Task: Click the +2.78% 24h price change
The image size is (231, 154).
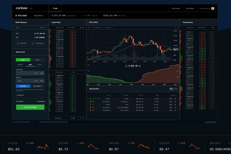Action: pos(87,15)
